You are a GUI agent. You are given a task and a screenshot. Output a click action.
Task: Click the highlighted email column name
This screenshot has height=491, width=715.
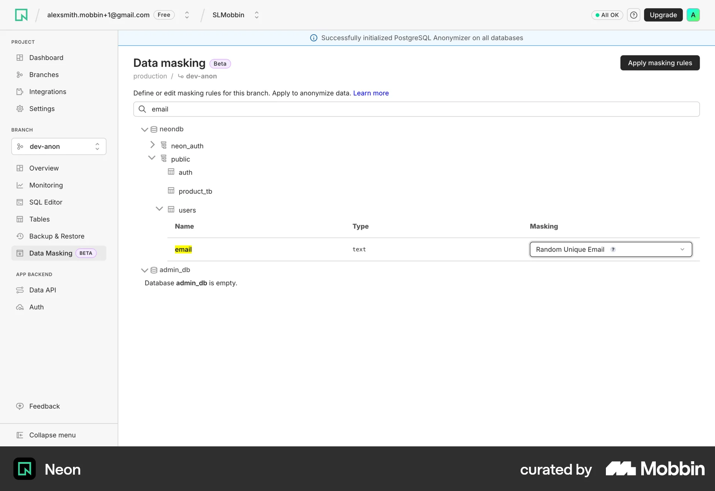pos(183,250)
